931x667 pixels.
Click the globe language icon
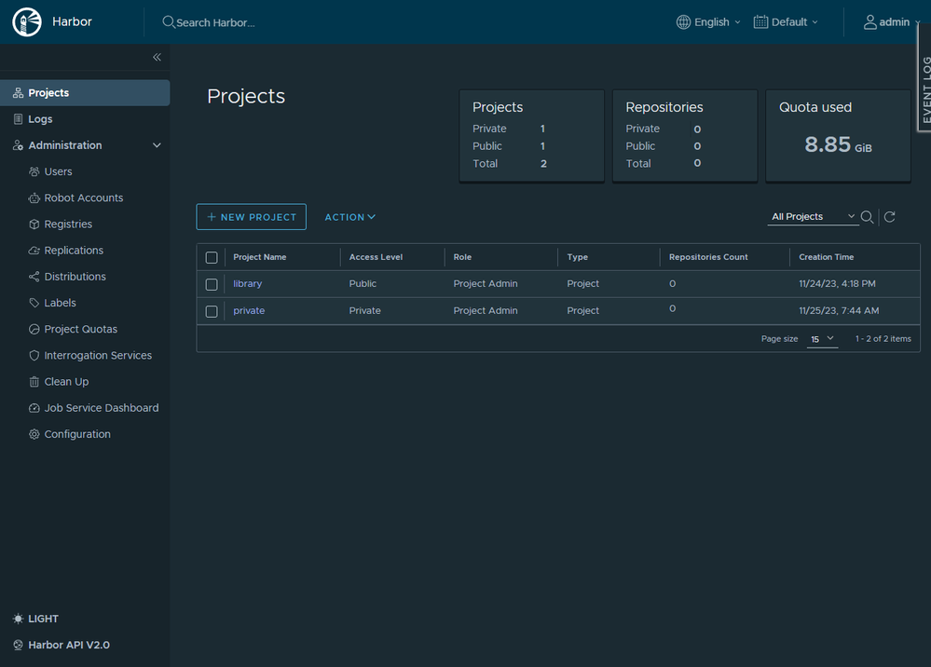click(x=683, y=22)
